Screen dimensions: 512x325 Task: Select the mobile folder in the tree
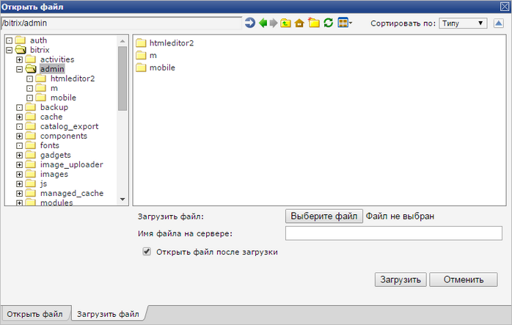63,98
